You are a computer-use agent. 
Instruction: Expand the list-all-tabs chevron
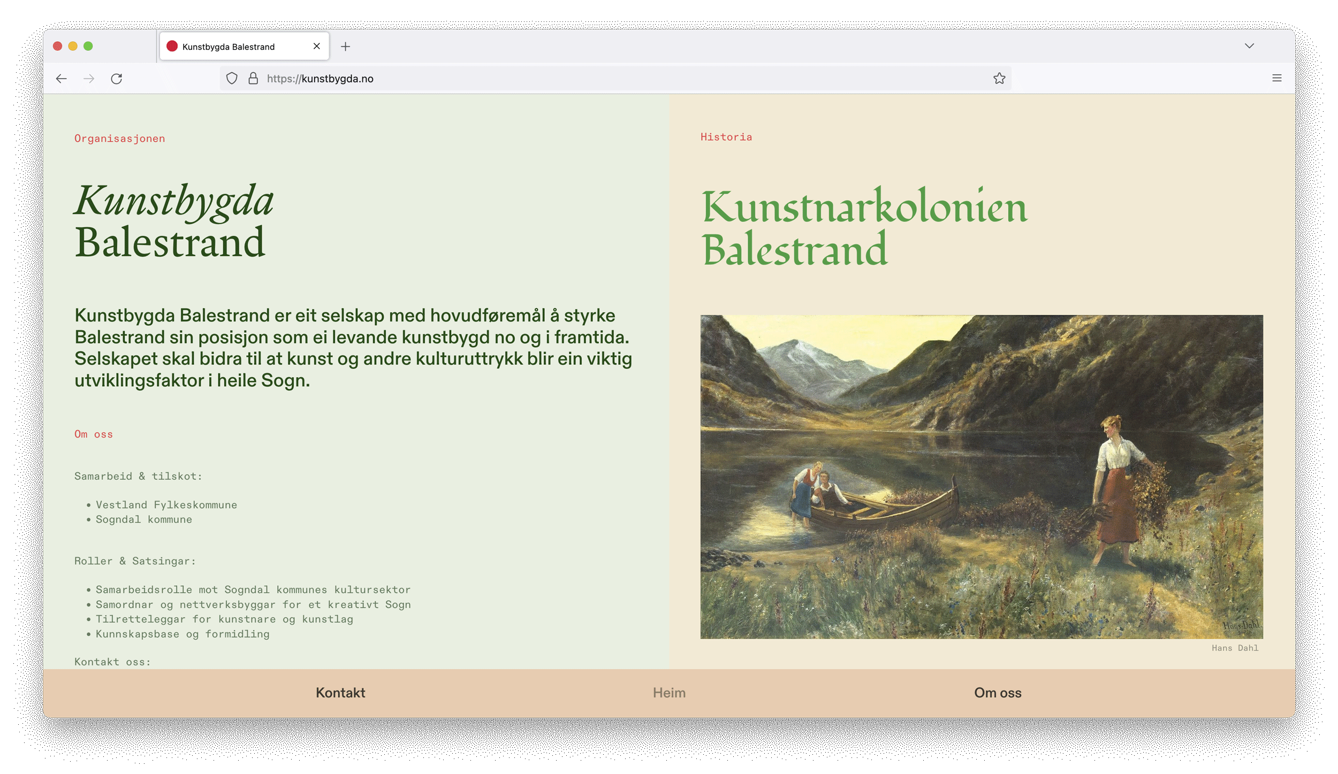click(1249, 46)
